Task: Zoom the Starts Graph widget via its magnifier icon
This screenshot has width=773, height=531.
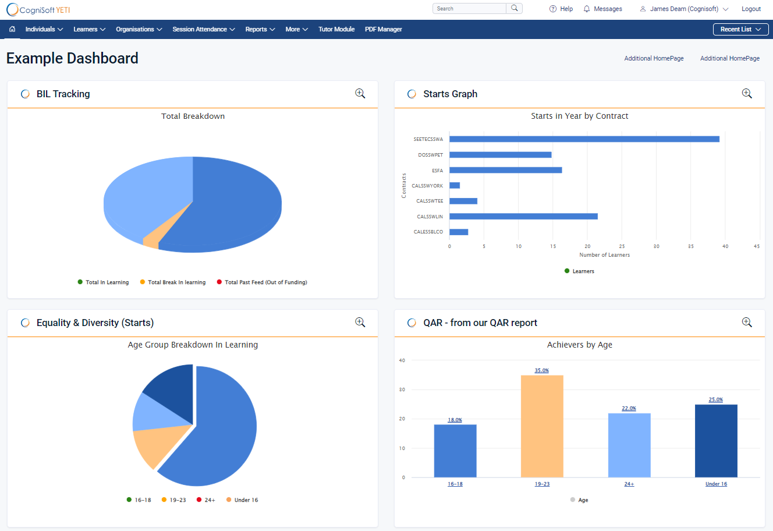Action: click(x=747, y=93)
